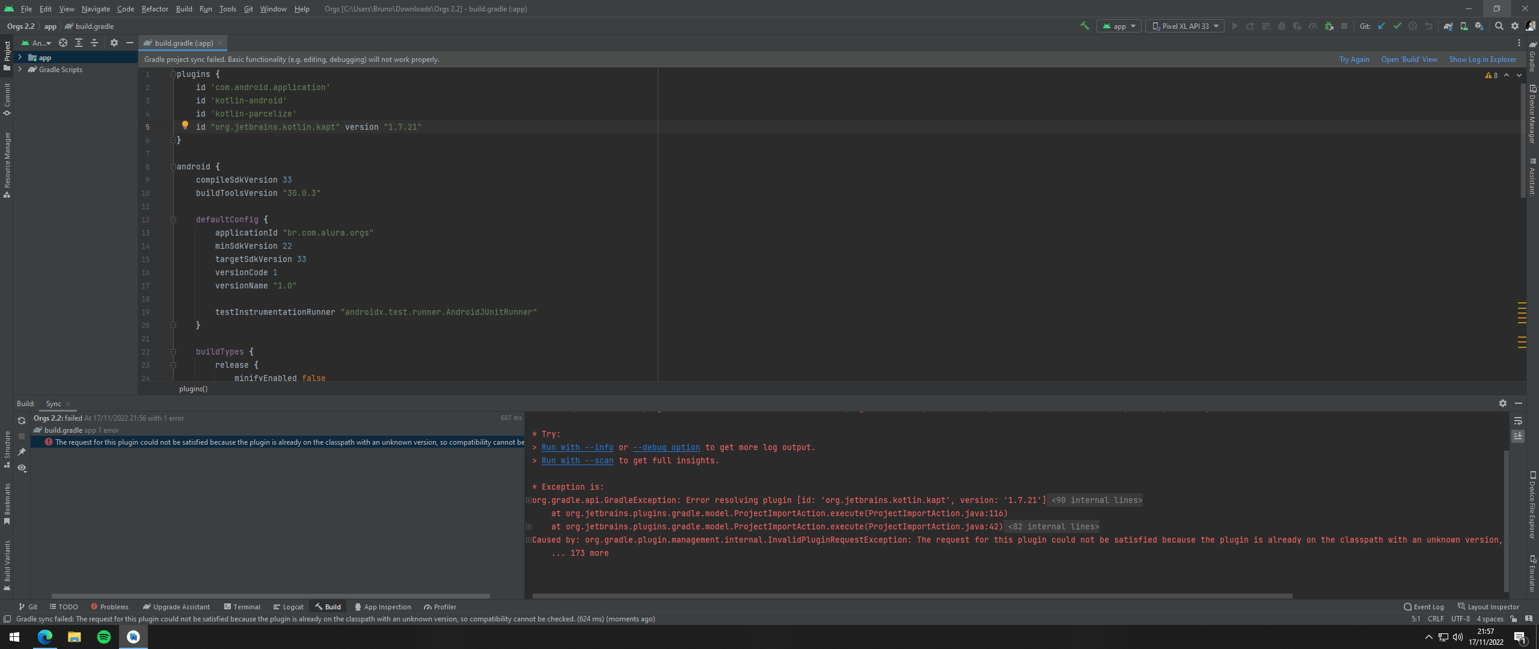The image size is (1539, 649).
Task: Expand the Gradle Scripts tree item
Action: pos(20,70)
